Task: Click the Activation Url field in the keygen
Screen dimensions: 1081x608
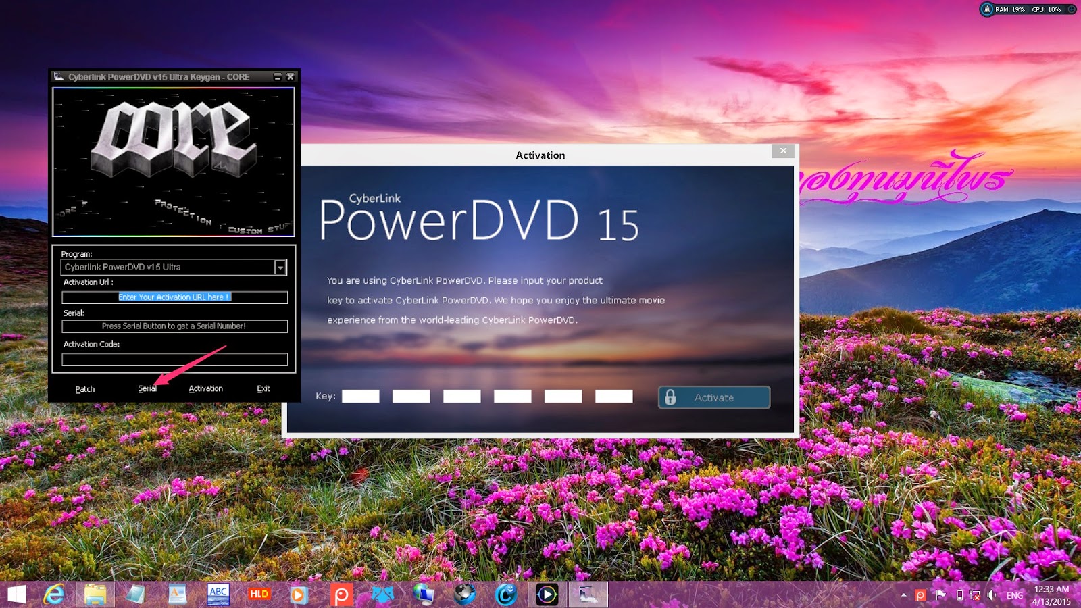Action: (175, 297)
